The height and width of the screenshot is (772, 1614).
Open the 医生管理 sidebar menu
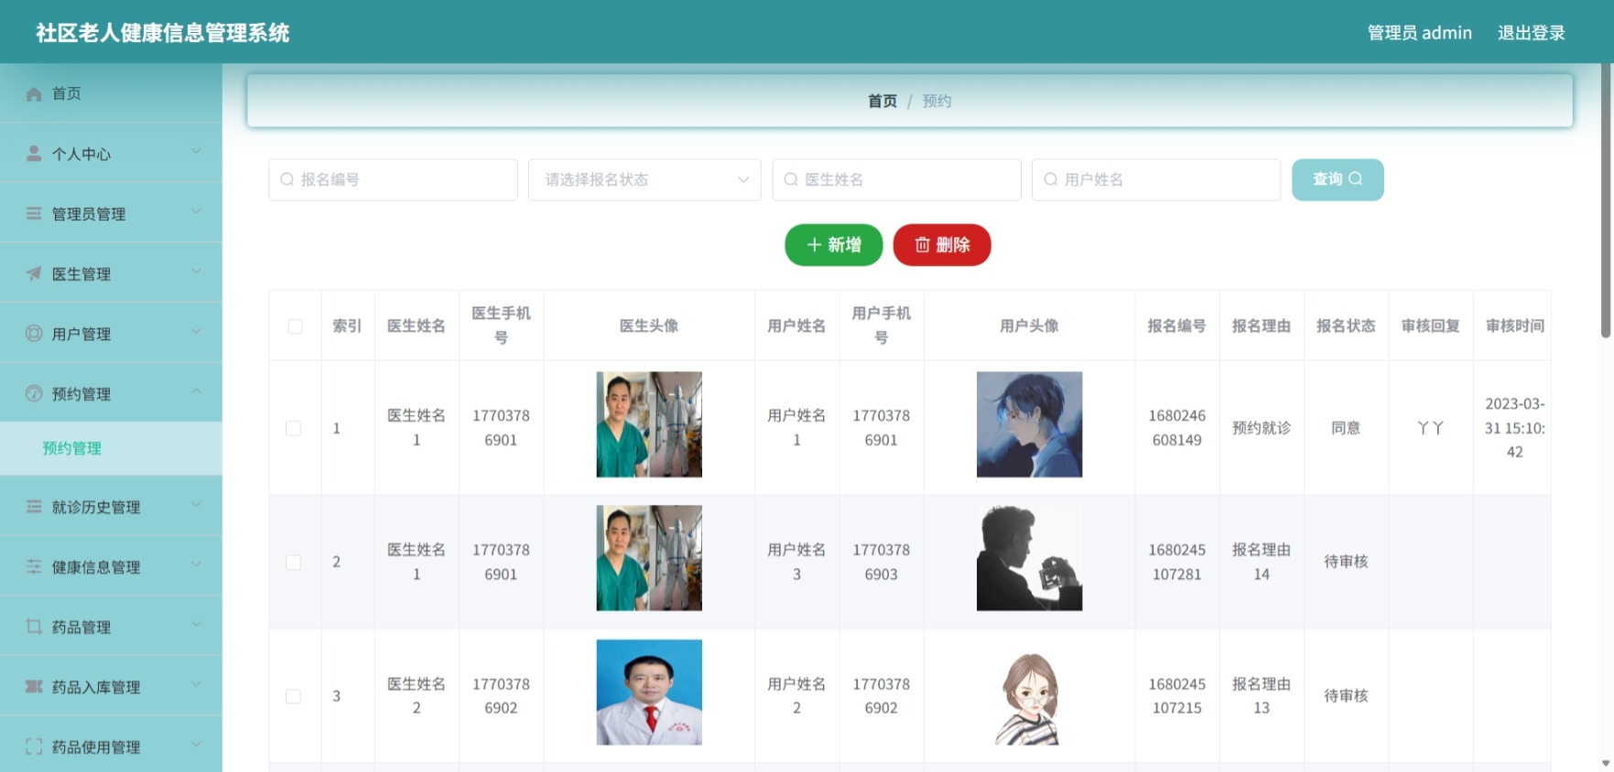(x=111, y=273)
